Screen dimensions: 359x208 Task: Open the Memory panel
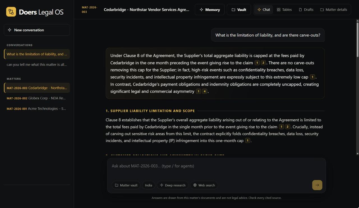[210, 10]
